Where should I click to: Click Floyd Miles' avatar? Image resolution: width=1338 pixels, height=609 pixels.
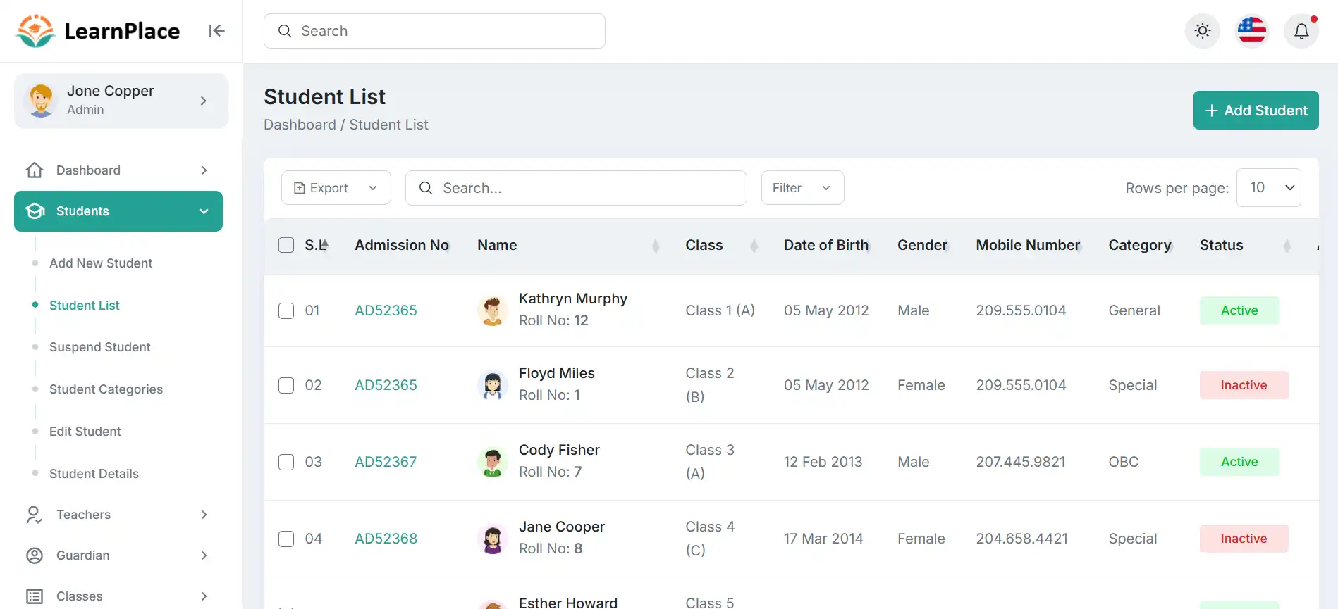pyautogui.click(x=493, y=385)
